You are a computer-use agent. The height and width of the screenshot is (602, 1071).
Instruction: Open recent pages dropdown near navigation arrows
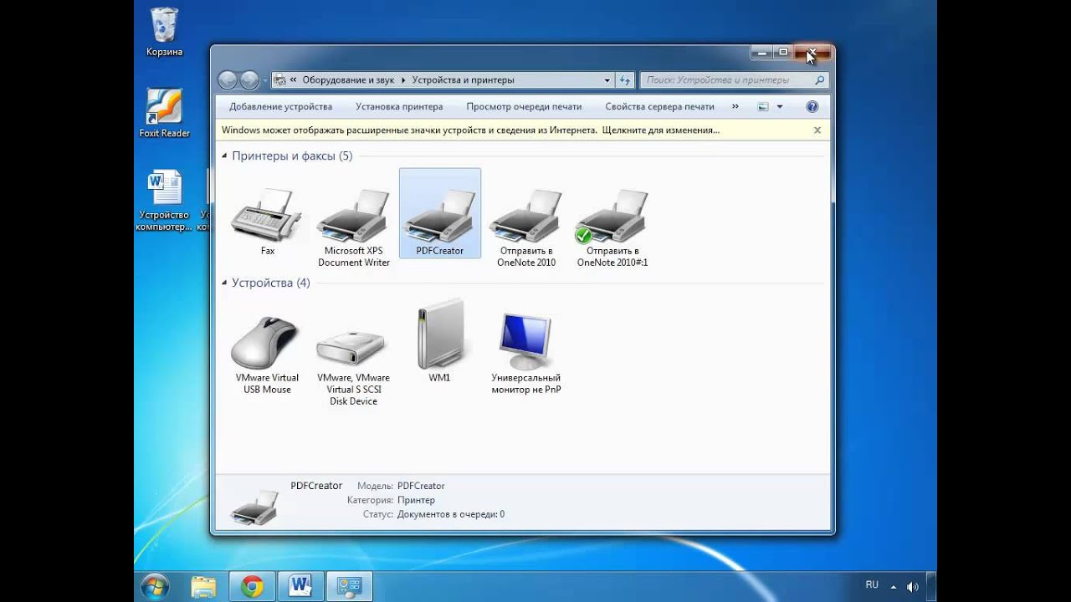point(265,81)
